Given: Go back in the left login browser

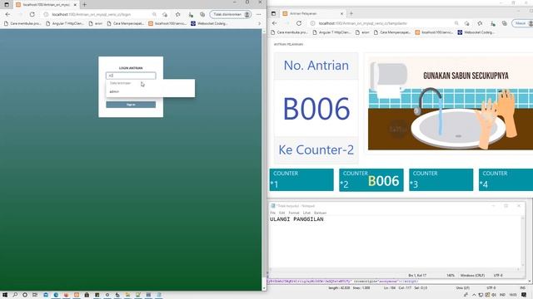Looking at the screenshot, I should 7,14.
